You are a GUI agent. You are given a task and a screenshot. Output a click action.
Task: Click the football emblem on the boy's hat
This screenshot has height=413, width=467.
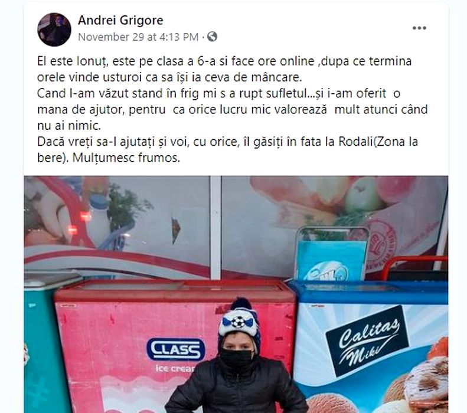(x=238, y=322)
